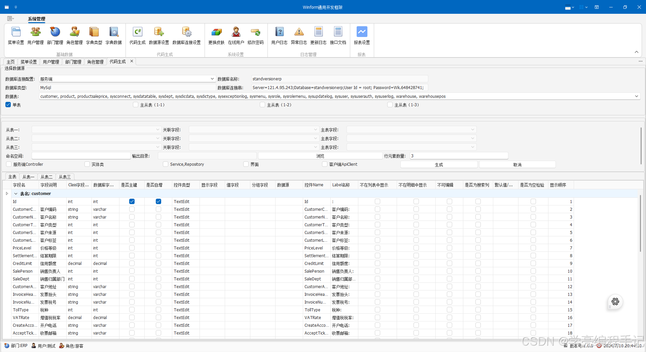Screen dimensions: 646x352
Task: Switch to the 部门管理 tab
Action: (x=73, y=62)
